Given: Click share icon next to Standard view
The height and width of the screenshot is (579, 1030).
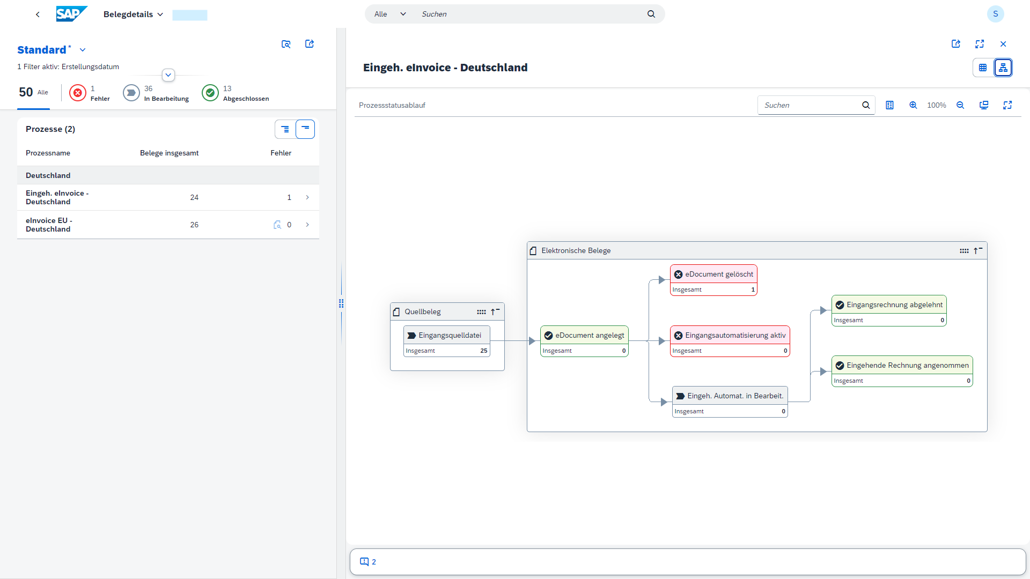Looking at the screenshot, I should tap(310, 44).
